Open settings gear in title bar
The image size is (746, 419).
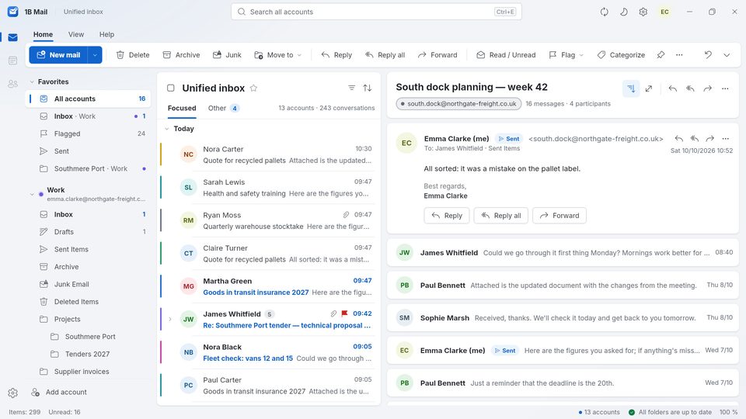pos(643,12)
